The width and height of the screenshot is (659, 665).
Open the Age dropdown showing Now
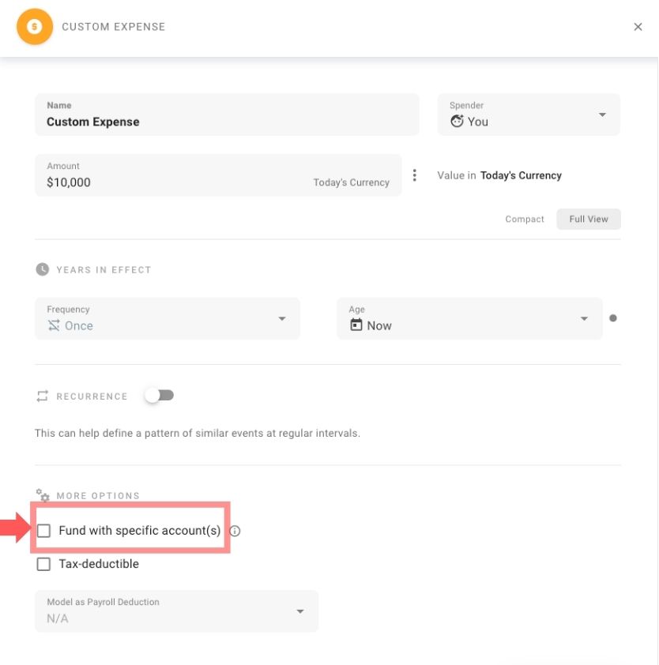coord(584,318)
